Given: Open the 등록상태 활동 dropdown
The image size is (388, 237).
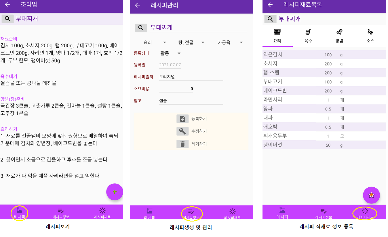Looking at the screenshot, I should click(x=170, y=53).
